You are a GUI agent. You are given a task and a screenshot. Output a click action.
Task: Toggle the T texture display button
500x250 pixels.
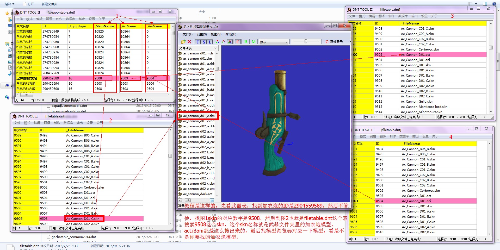click(198, 42)
